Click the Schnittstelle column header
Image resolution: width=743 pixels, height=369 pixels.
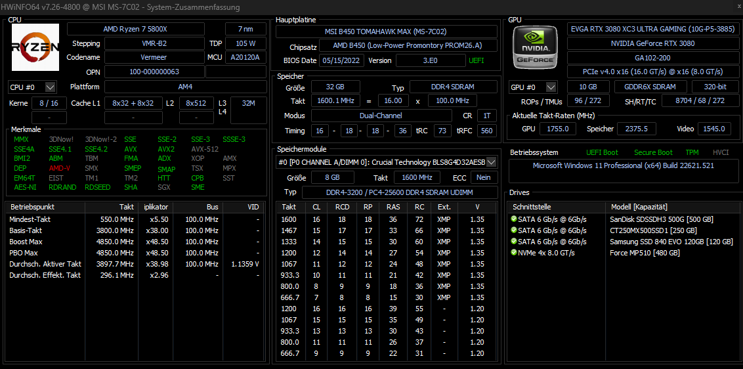click(557, 207)
